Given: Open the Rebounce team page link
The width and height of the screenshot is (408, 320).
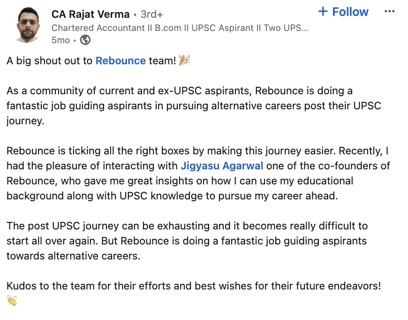Looking at the screenshot, I should click(121, 61).
